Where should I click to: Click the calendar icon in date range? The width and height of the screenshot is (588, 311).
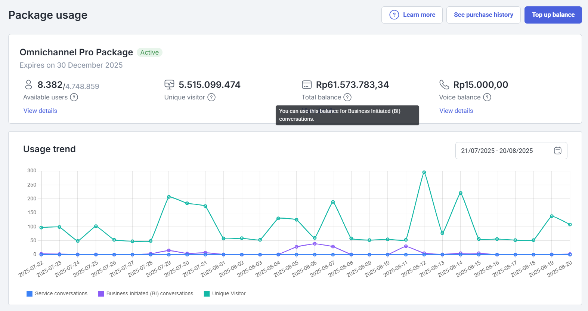(x=557, y=151)
